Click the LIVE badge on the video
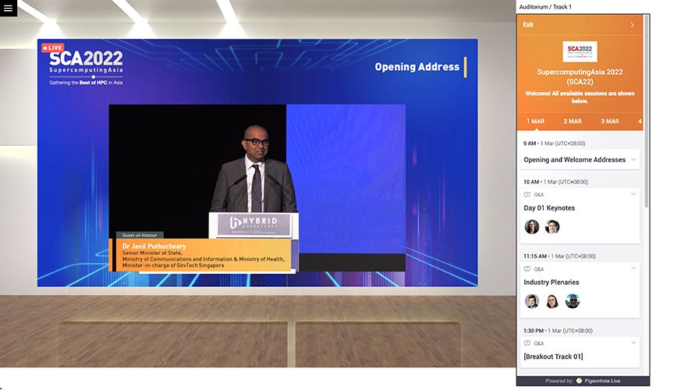 coord(53,48)
